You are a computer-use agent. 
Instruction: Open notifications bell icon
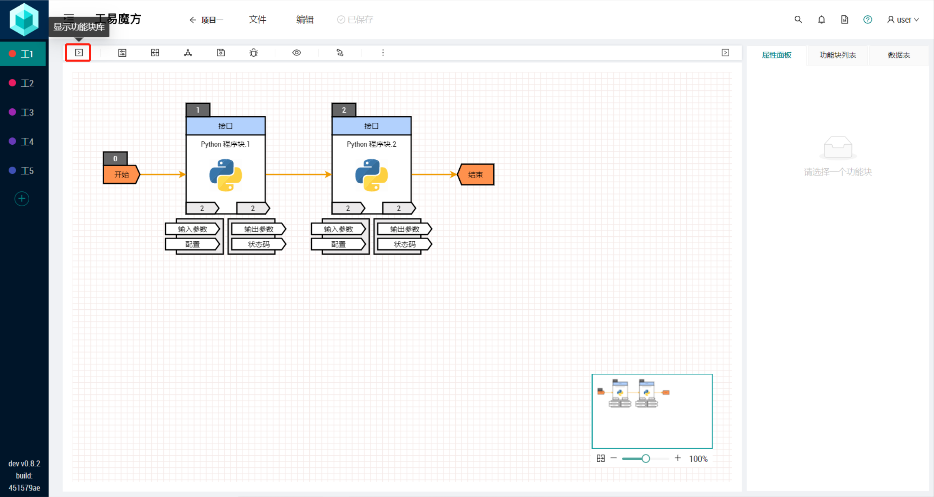[821, 19]
